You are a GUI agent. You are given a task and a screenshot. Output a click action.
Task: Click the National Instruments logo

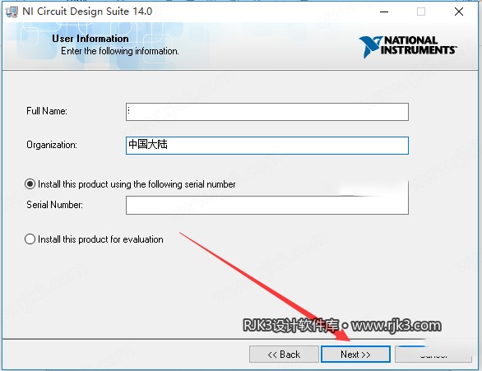click(x=408, y=46)
